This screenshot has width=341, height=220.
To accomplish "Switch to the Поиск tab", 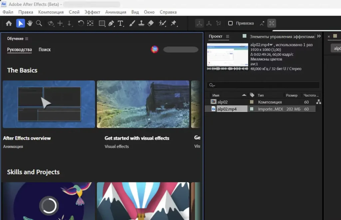I will click(45, 50).
